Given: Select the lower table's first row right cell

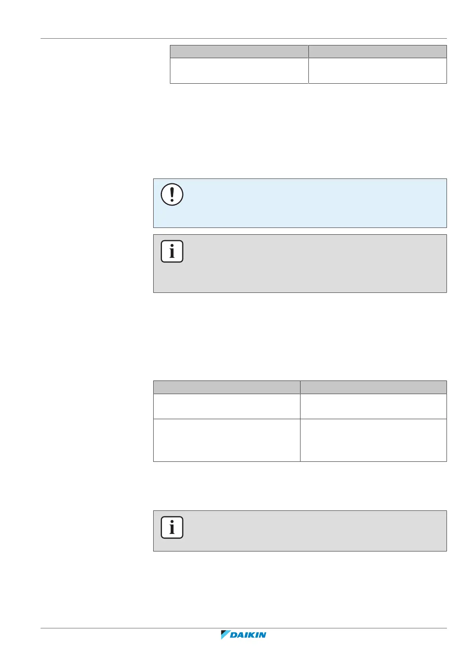Looking at the screenshot, I should (373, 406).
